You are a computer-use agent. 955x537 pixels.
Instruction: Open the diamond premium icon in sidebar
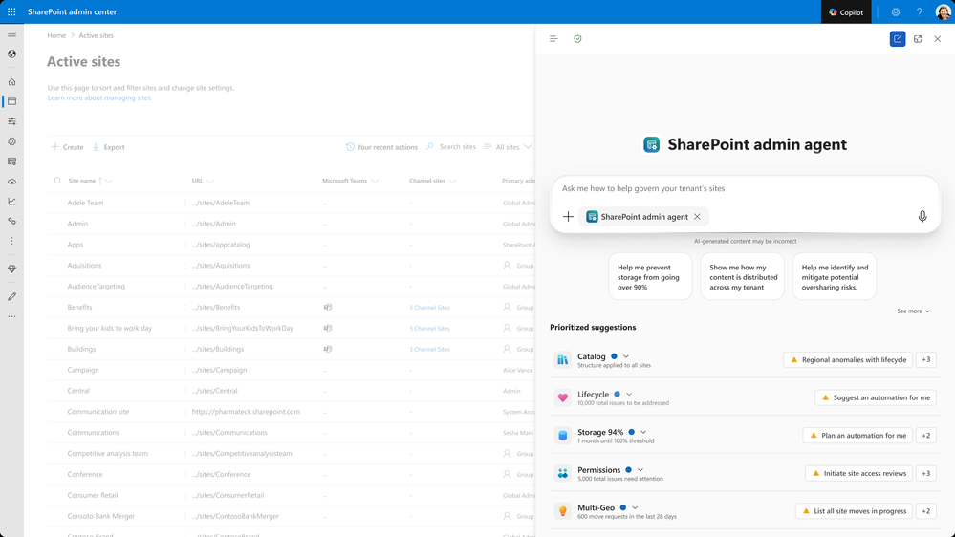pyautogui.click(x=11, y=268)
